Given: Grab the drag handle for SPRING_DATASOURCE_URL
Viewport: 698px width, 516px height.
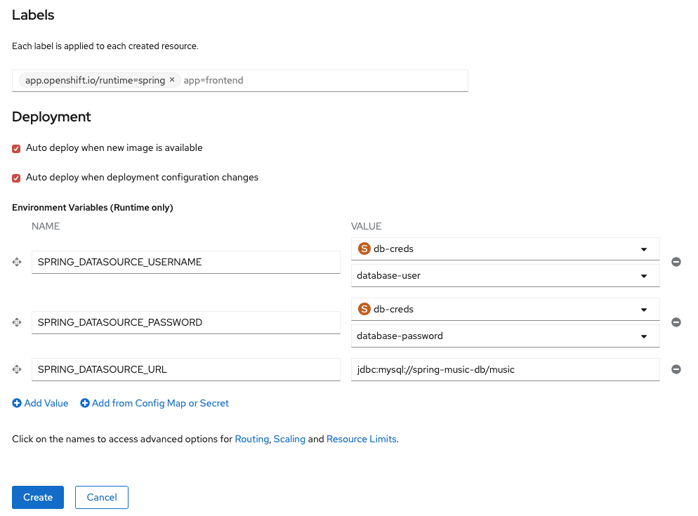Looking at the screenshot, I should click(17, 369).
